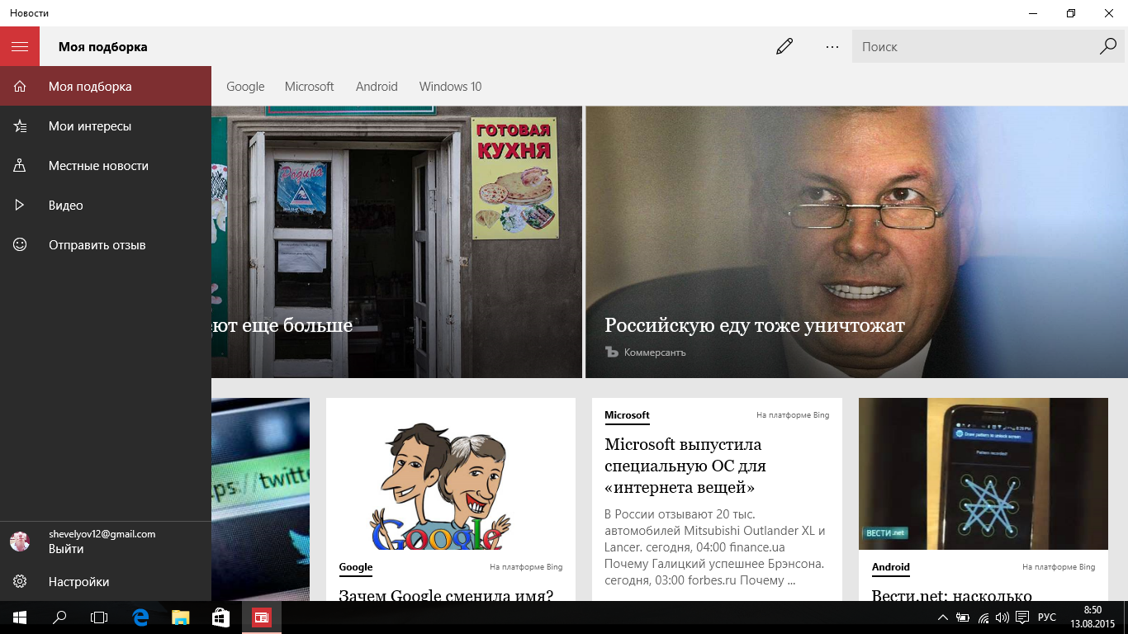Select Моя подборка in the sidebar
Viewport: 1128px width, 634px height.
(x=106, y=87)
